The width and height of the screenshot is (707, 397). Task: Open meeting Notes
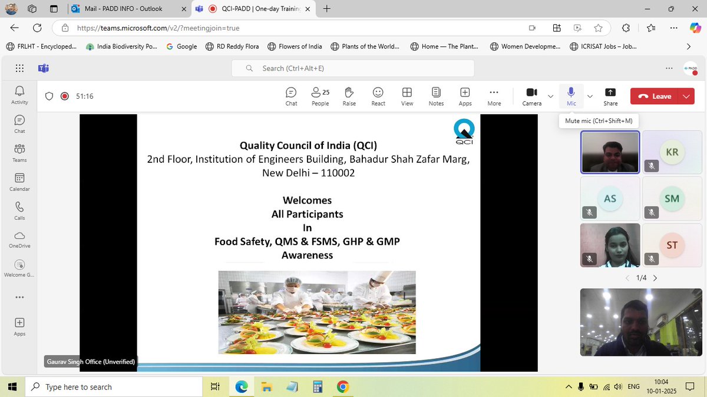coord(436,96)
